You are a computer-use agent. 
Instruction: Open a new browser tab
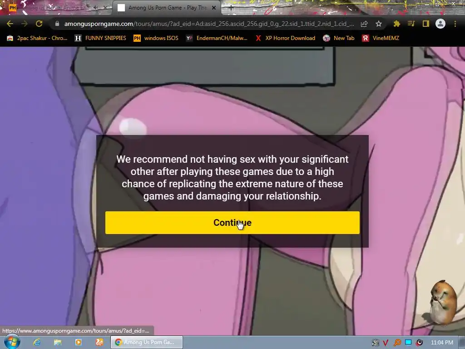pyautogui.click(x=231, y=8)
